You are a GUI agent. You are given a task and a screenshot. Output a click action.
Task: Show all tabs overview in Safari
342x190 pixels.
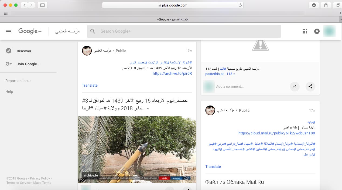(x=338, y=5)
